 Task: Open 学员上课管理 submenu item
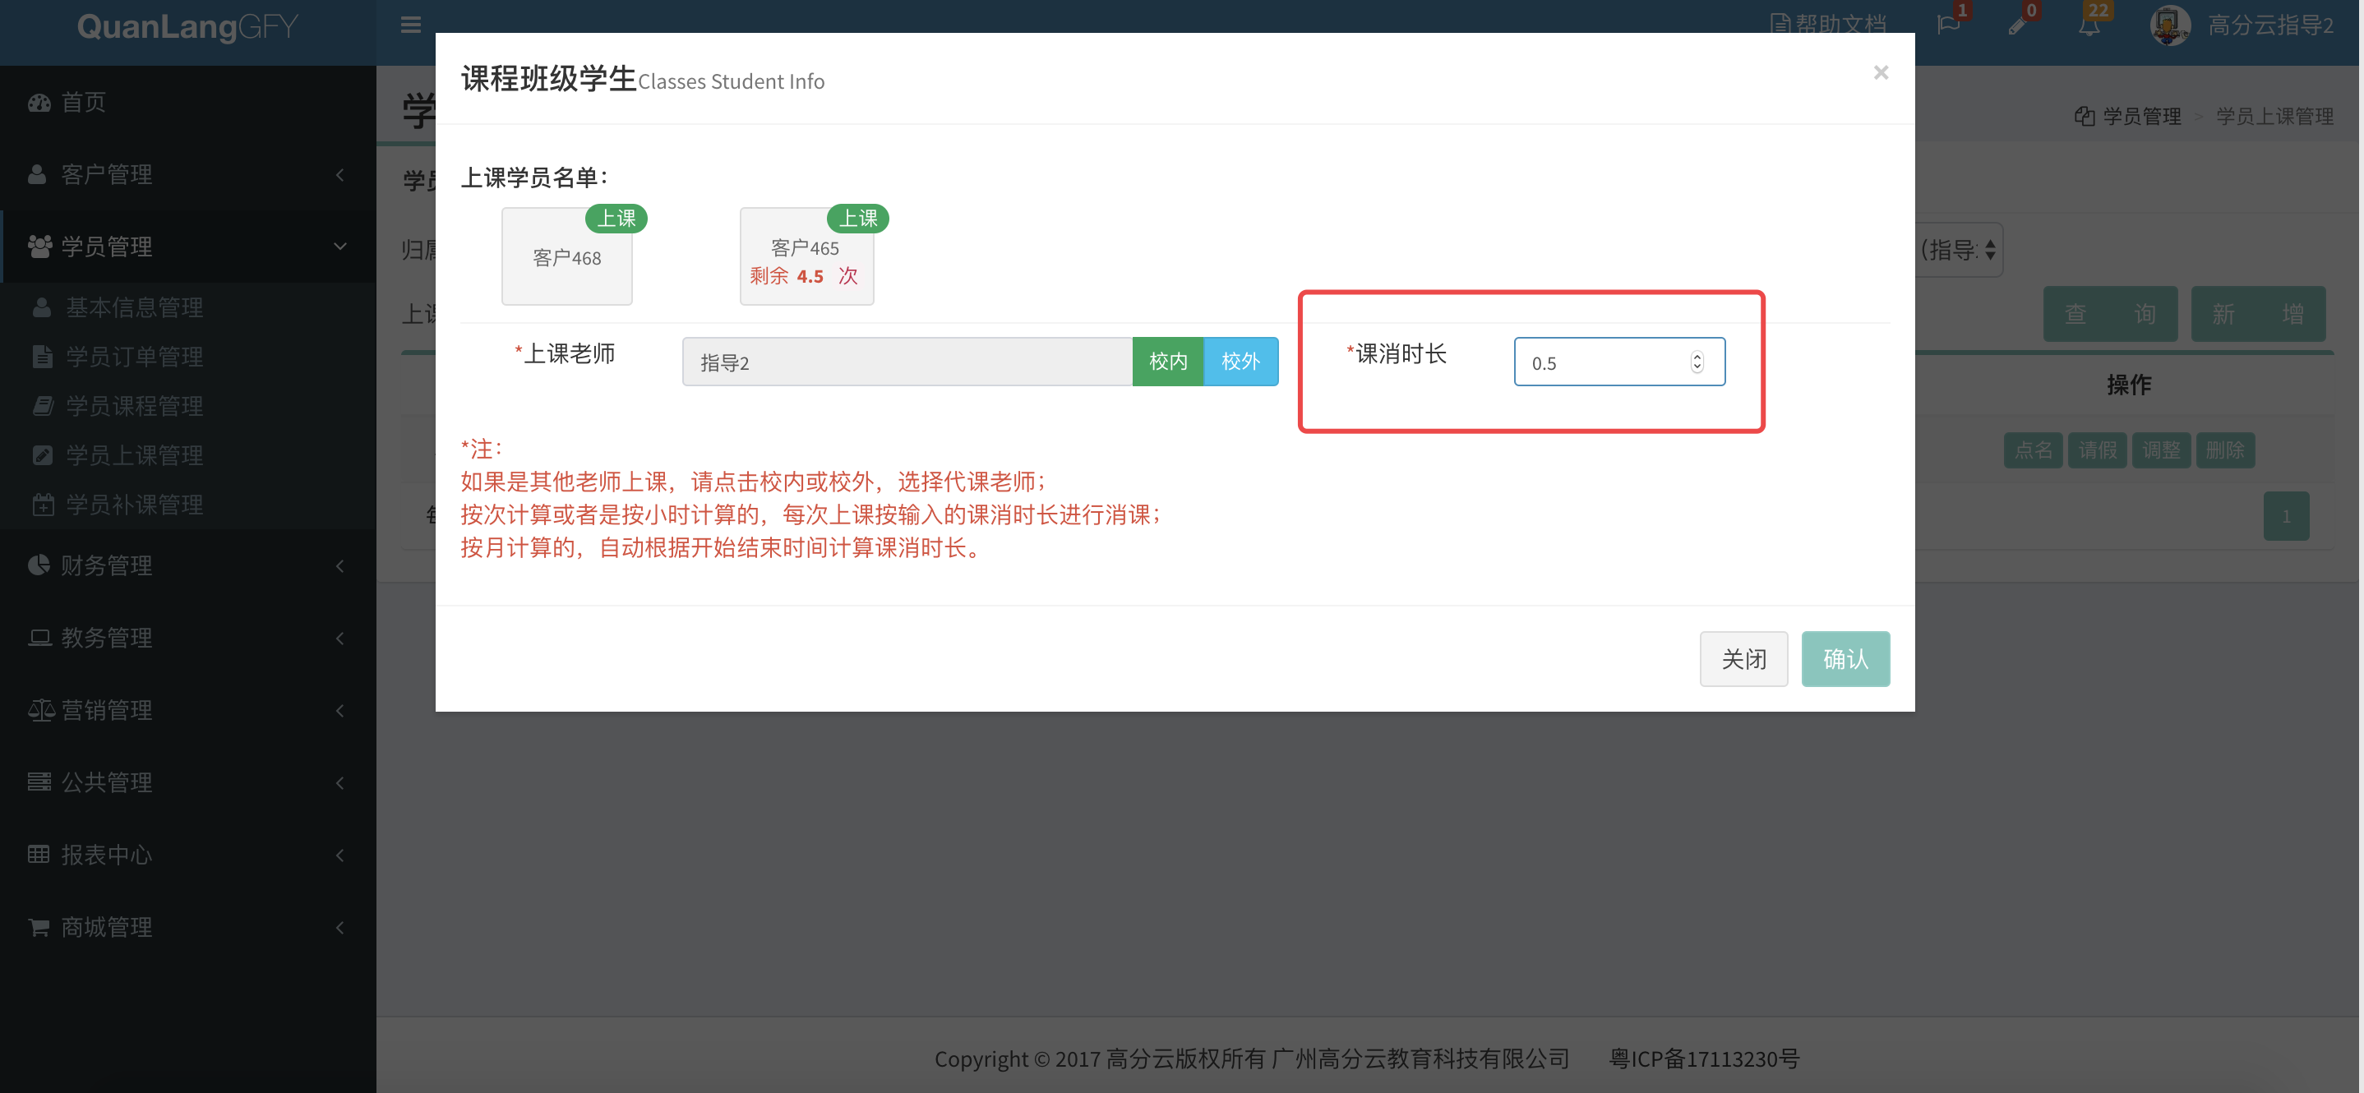(x=134, y=455)
